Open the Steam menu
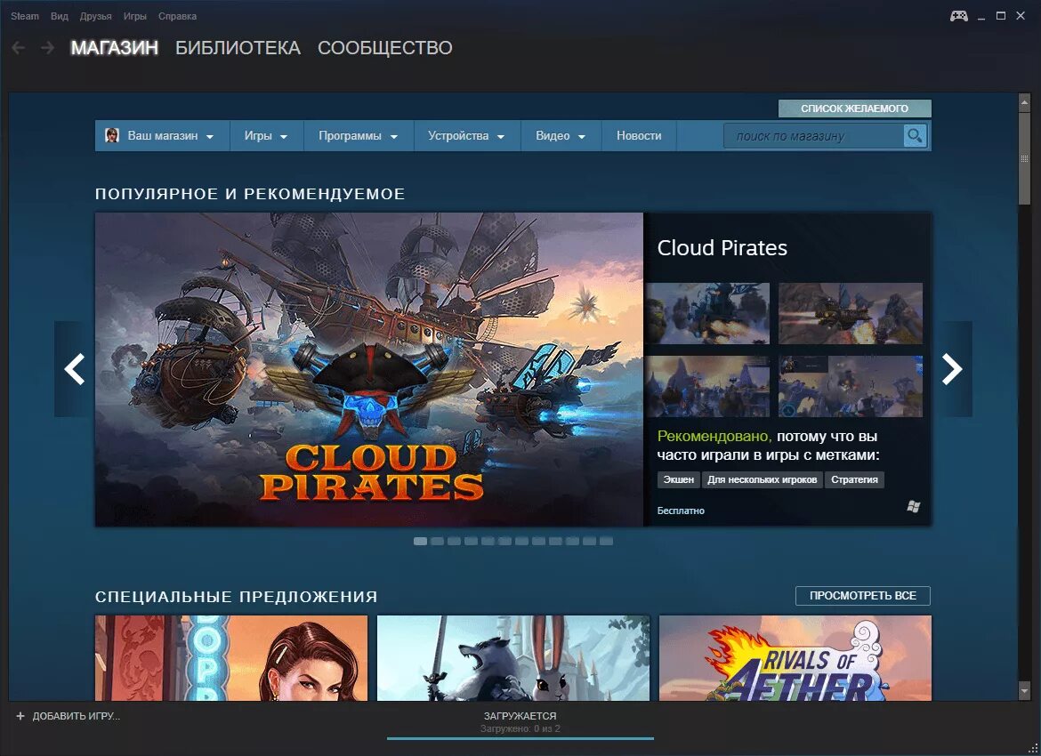Screen dimensions: 1041x756 25,16
